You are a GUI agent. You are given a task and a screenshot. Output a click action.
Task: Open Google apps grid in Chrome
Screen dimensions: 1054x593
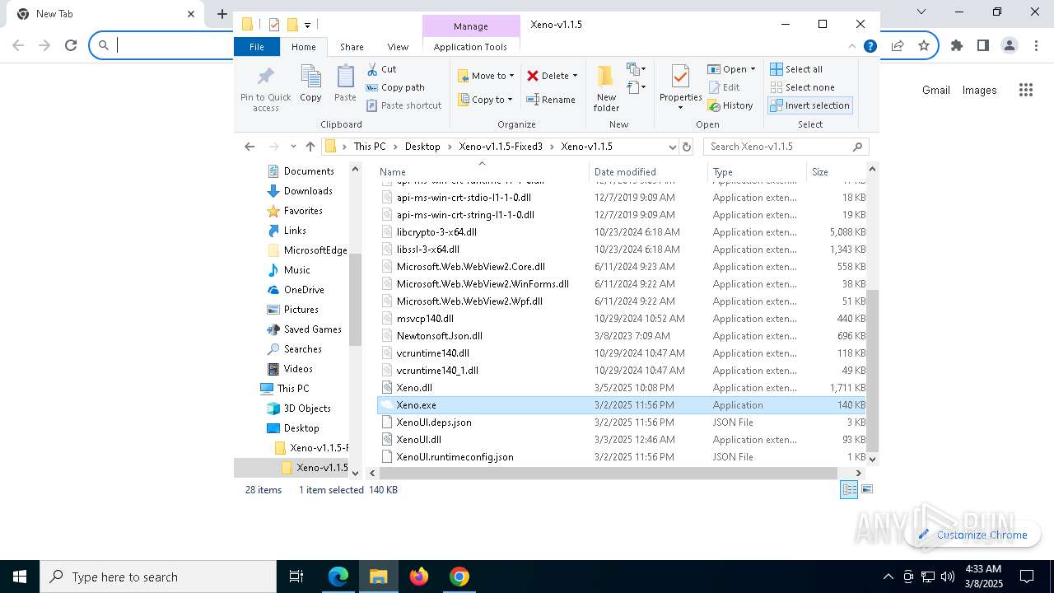1025,91
